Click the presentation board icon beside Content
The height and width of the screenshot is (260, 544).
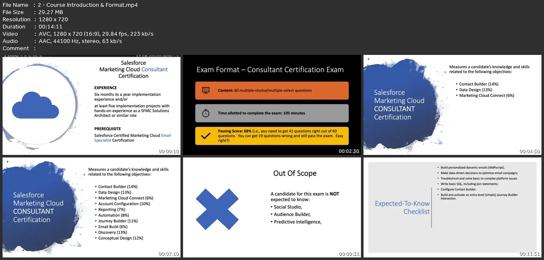206,90
